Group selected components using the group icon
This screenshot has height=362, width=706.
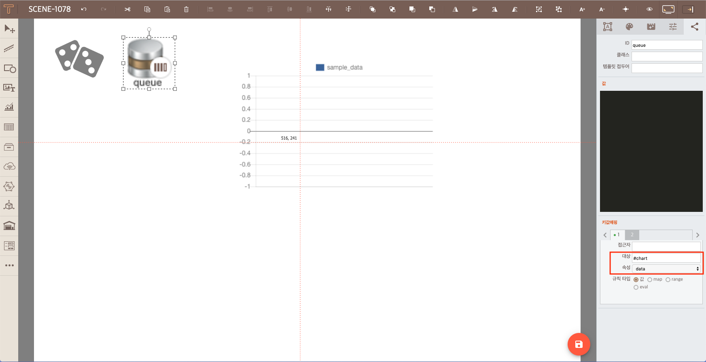[539, 9]
